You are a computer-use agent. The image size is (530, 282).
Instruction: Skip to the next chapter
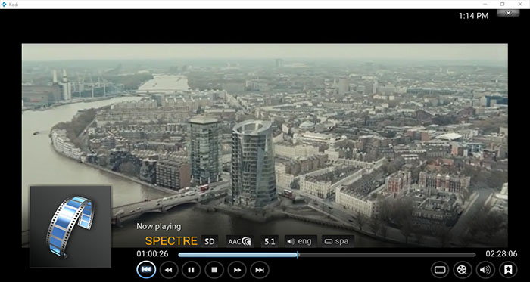point(260,270)
